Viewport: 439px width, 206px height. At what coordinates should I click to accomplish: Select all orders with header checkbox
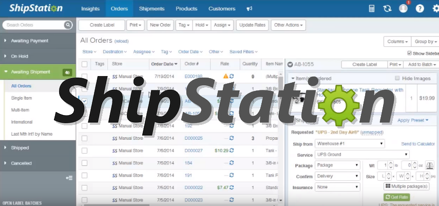click(x=84, y=64)
